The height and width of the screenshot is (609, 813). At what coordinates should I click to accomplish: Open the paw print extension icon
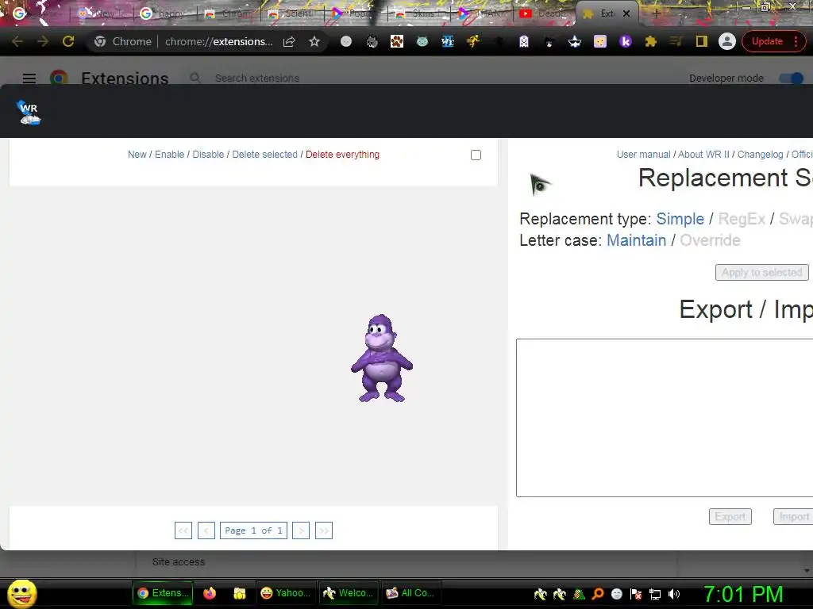tap(397, 41)
